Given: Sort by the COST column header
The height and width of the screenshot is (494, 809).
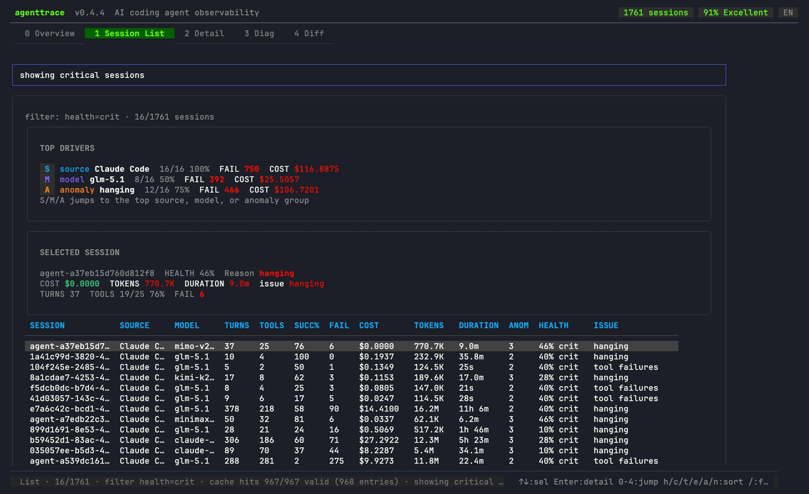Looking at the screenshot, I should [x=369, y=326].
